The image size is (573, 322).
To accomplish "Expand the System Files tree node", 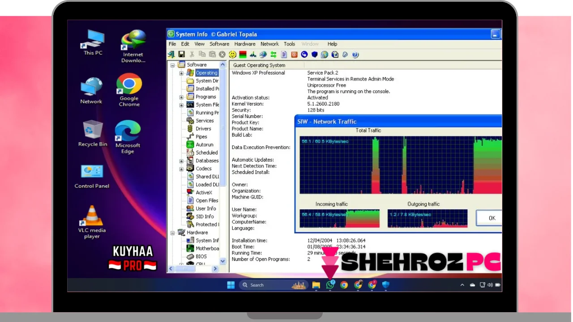I will (181, 105).
